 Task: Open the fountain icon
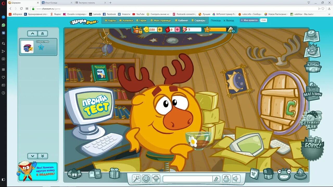(300, 174)
